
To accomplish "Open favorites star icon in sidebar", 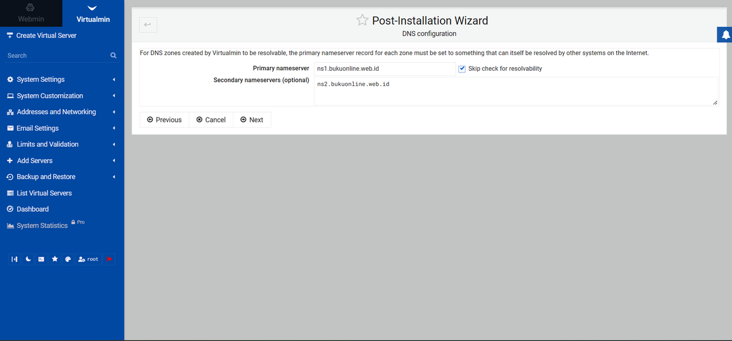I will 55,259.
